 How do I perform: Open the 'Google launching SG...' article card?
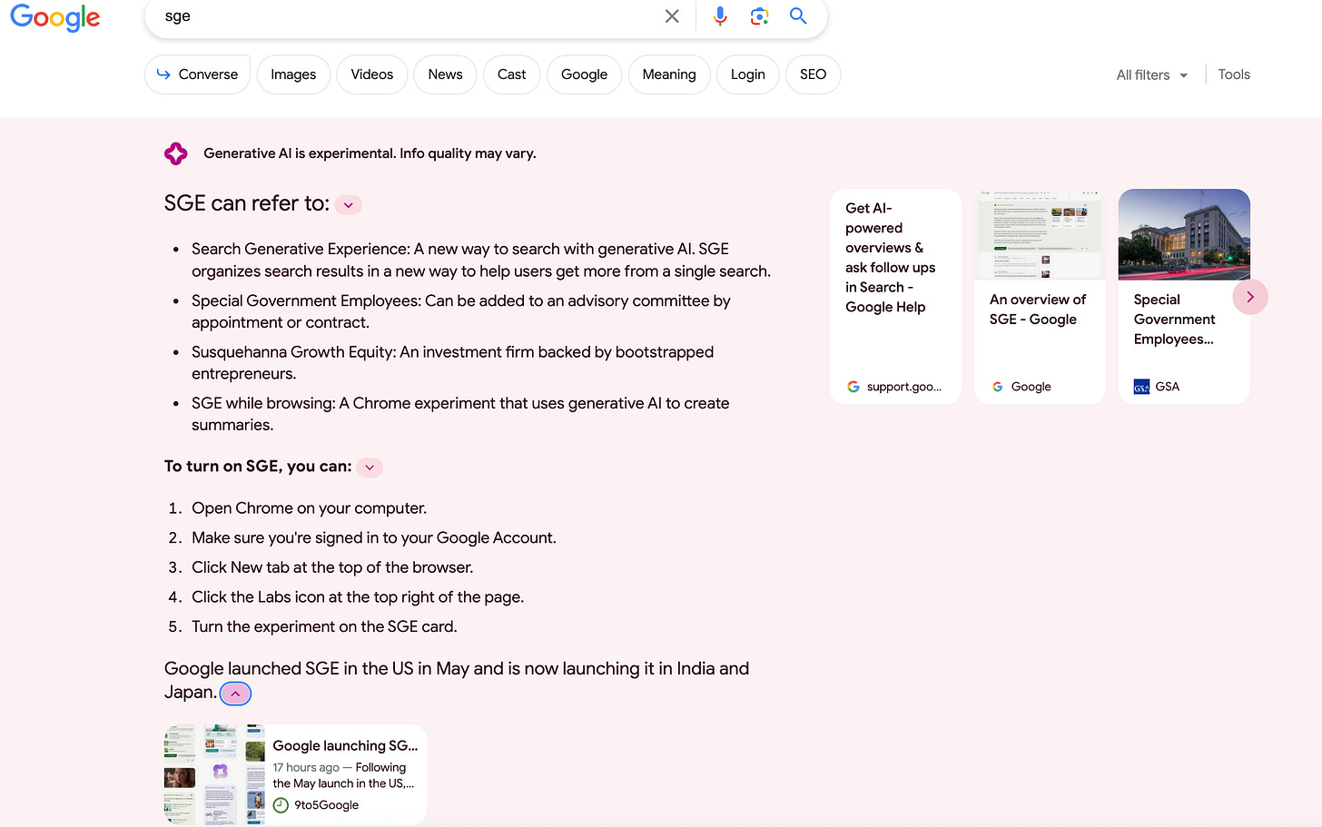click(295, 774)
